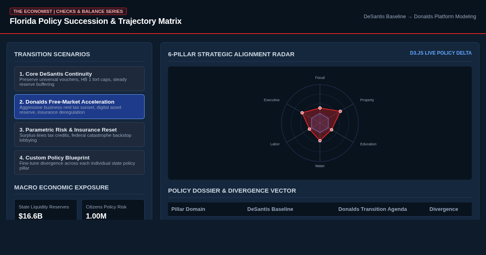
Task: Open Custom Policy Blueprint scenario
Action: pos(79,162)
